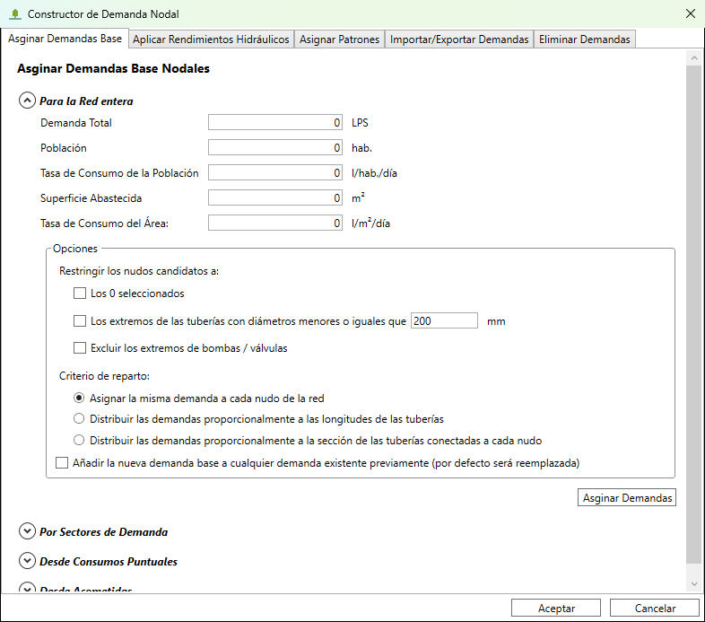The height and width of the screenshot is (622, 705).
Task: Collapse the Para la Red entera section
Action: tap(27, 101)
